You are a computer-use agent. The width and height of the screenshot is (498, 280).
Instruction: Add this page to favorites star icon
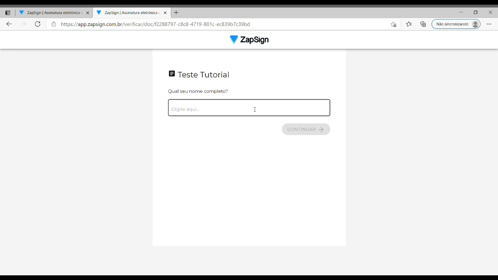coord(393,24)
